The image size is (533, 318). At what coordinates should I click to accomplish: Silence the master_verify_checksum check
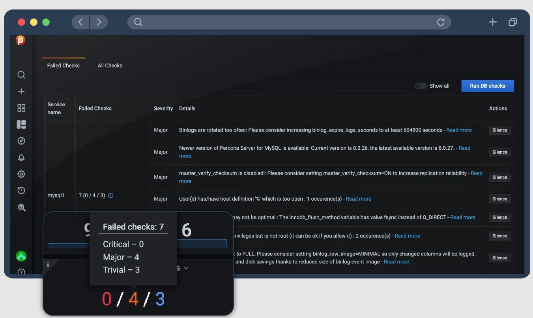click(x=499, y=177)
